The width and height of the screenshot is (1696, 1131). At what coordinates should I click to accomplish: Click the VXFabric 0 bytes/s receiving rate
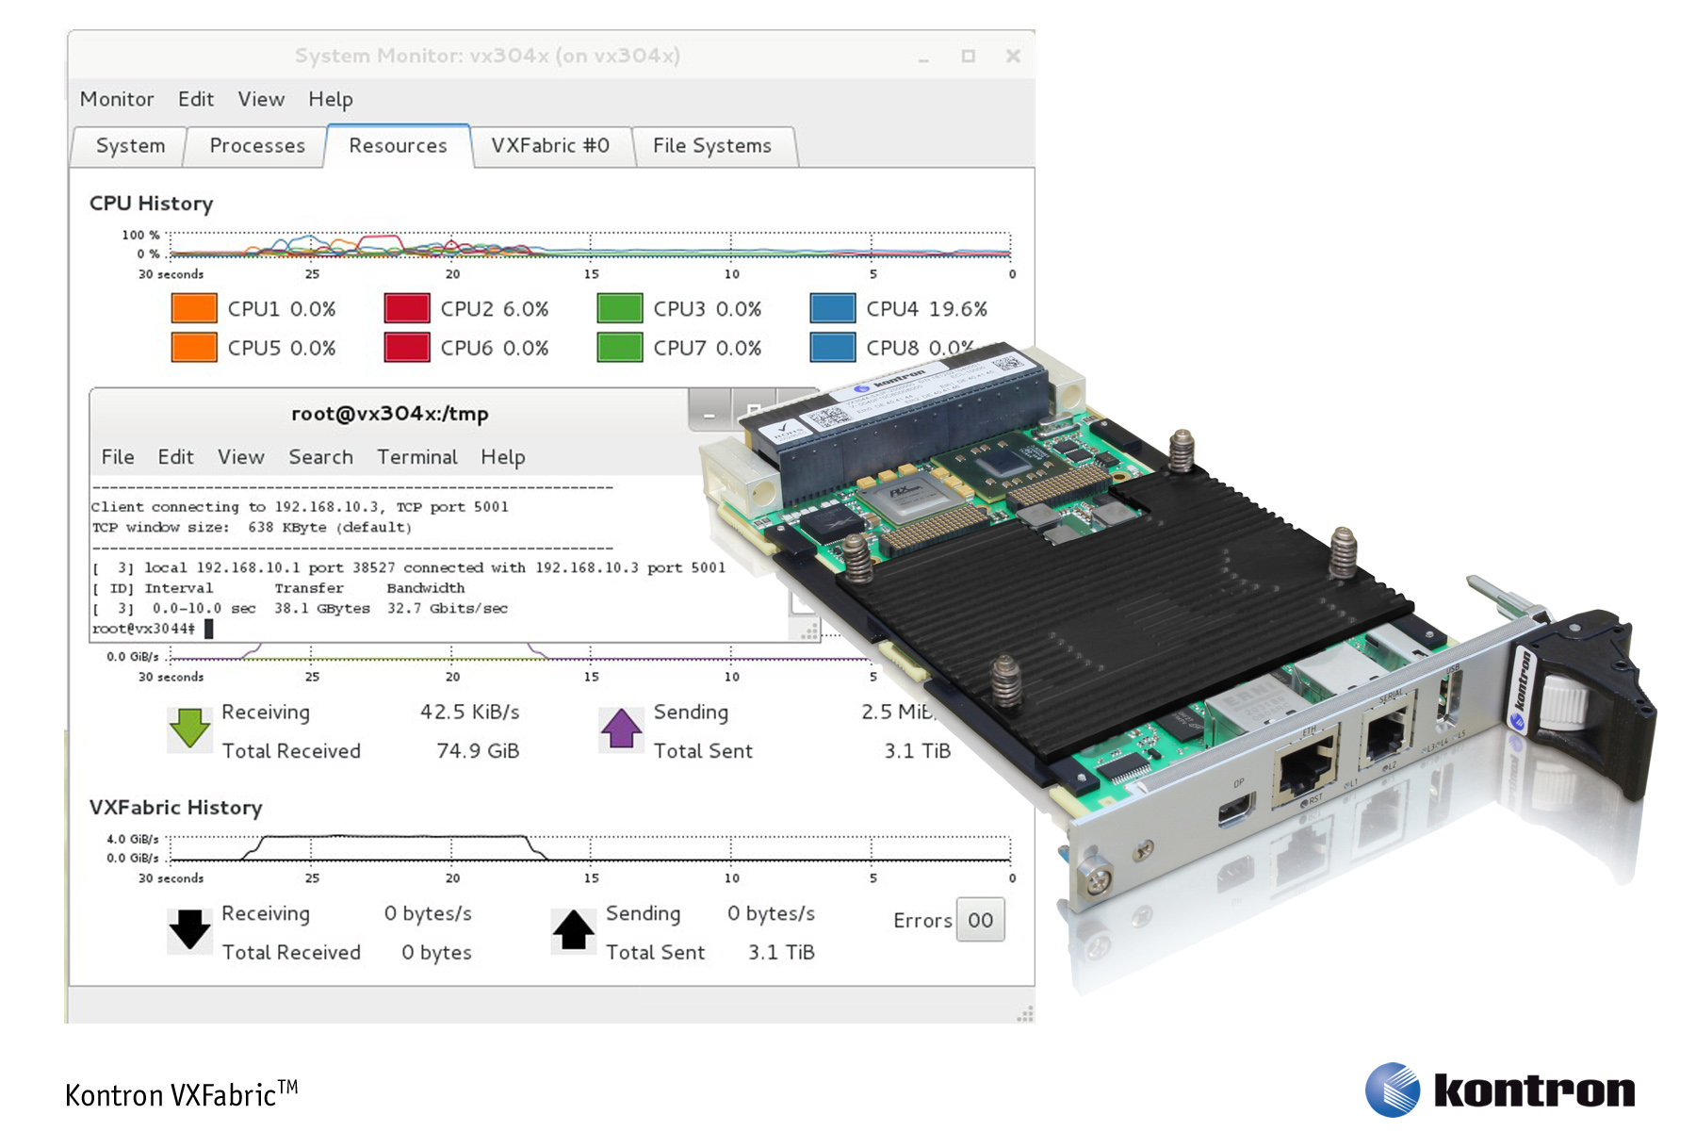[428, 914]
